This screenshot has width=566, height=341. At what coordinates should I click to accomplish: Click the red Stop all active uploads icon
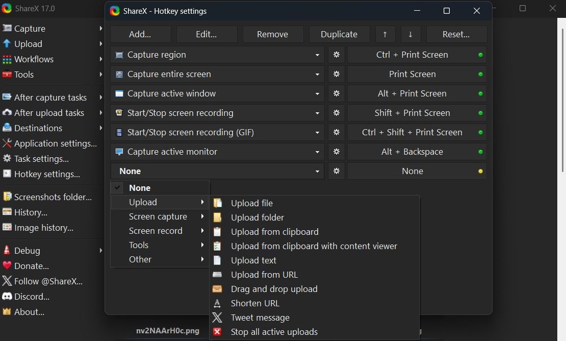(217, 332)
